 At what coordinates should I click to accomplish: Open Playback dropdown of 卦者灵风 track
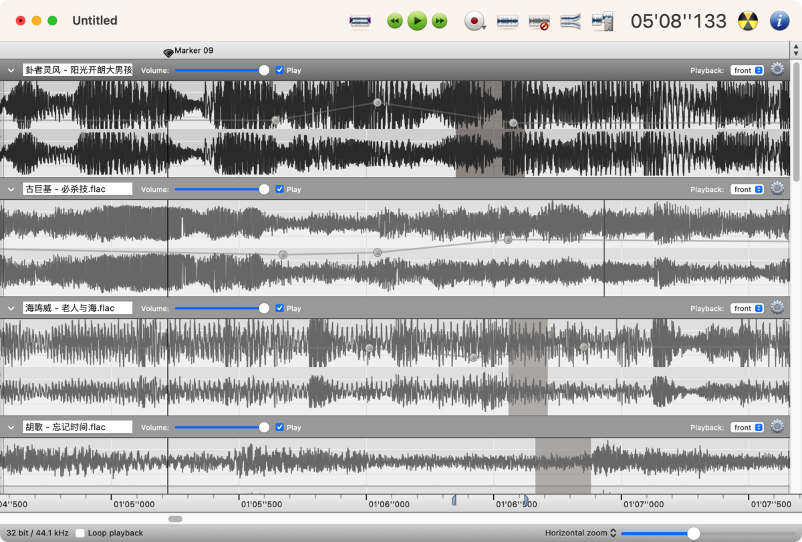point(747,70)
